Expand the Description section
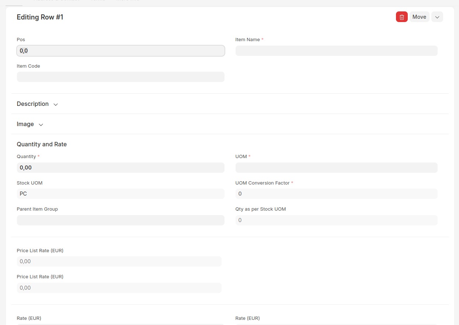The height and width of the screenshot is (325, 459). tap(37, 104)
